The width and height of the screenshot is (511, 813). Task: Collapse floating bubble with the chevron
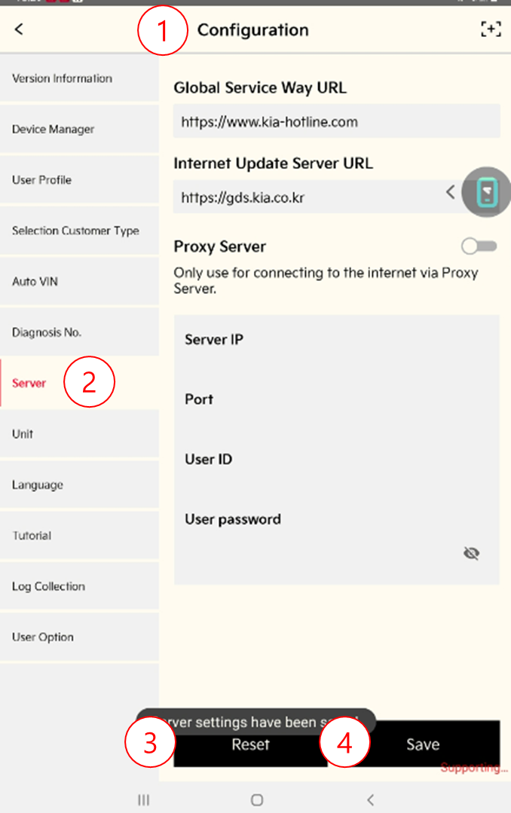coord(450,192)
